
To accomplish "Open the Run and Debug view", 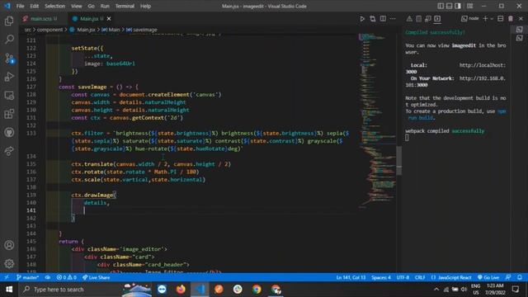I will pos(9,77).
